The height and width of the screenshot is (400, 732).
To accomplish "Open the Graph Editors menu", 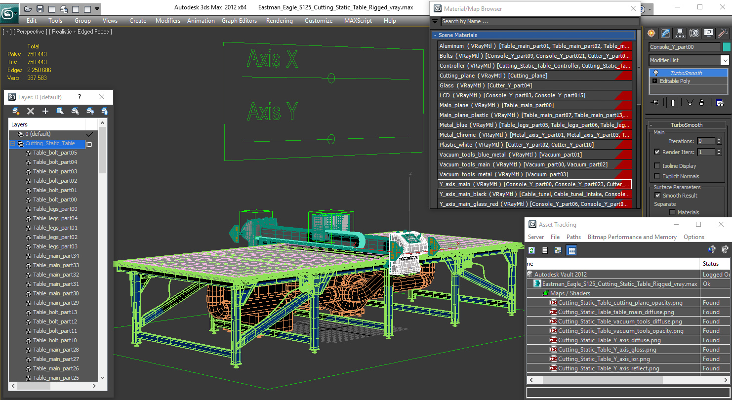I will tap(239, 21).
